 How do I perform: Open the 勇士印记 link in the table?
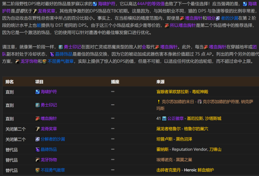coord(49,105)
